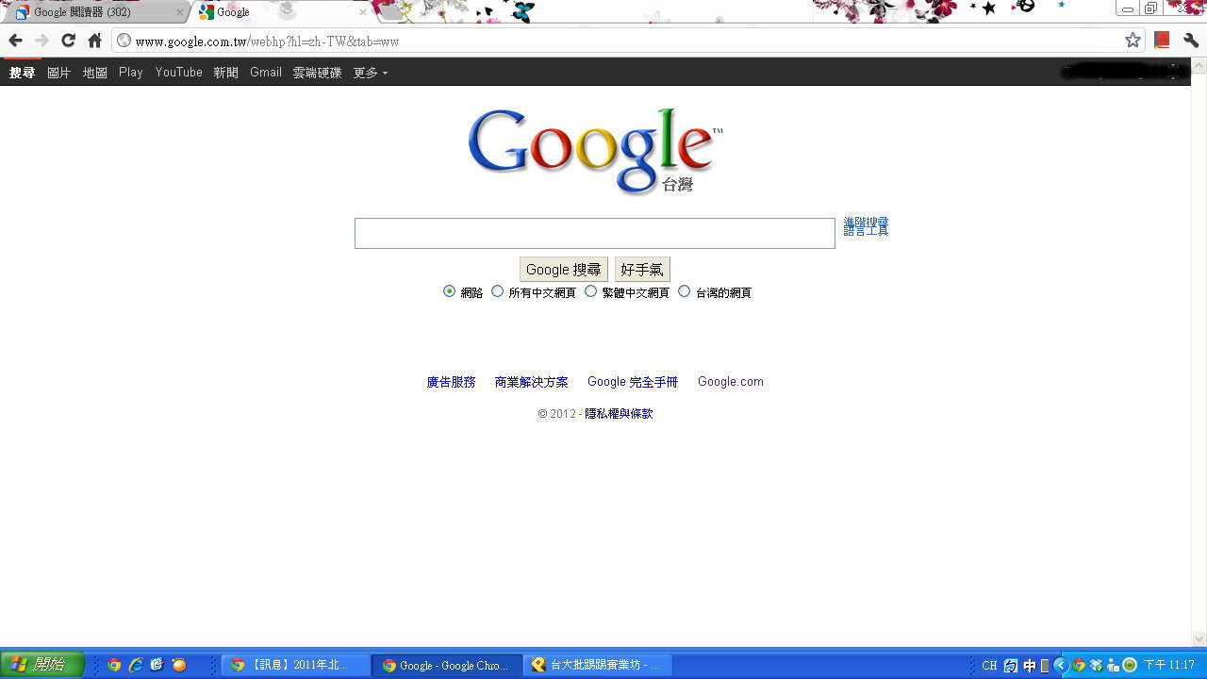Open the Chrome wrench menu
1207x679 pixels.
[x=1191, y=41]
